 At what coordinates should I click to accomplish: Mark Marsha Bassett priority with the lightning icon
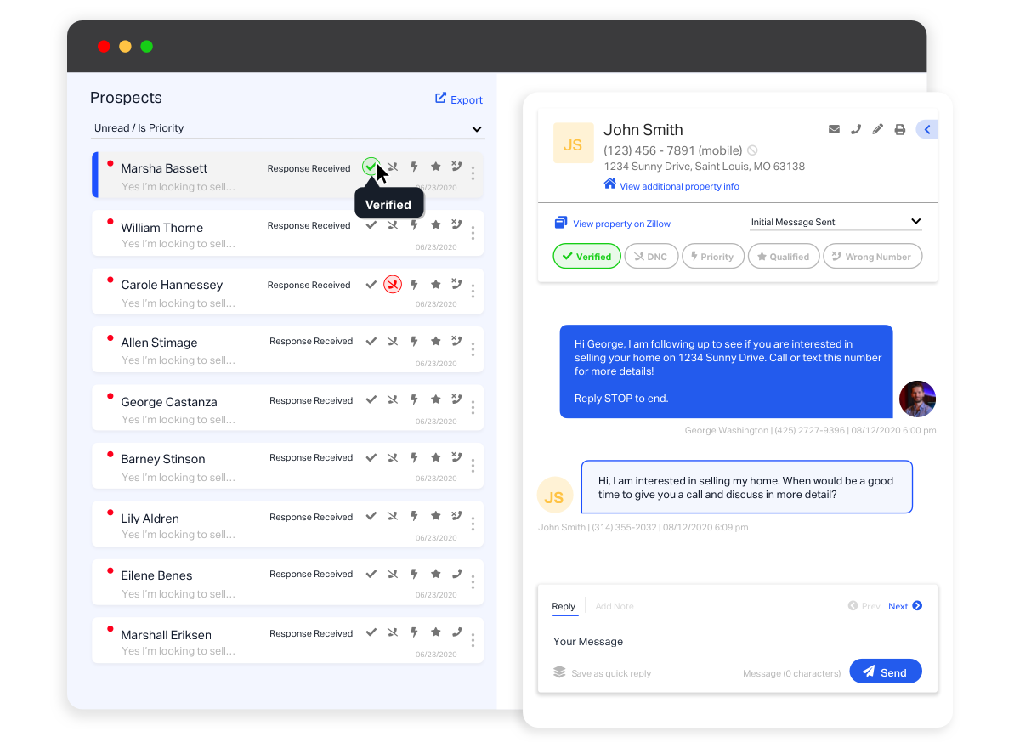pos(413,167)
